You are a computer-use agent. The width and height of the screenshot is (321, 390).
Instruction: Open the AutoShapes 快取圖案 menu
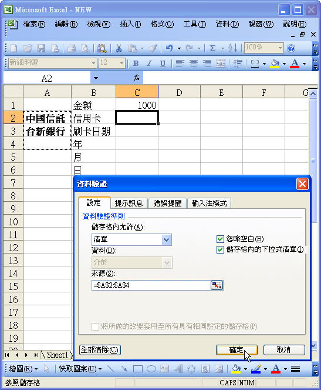click(x=80, y=369)
